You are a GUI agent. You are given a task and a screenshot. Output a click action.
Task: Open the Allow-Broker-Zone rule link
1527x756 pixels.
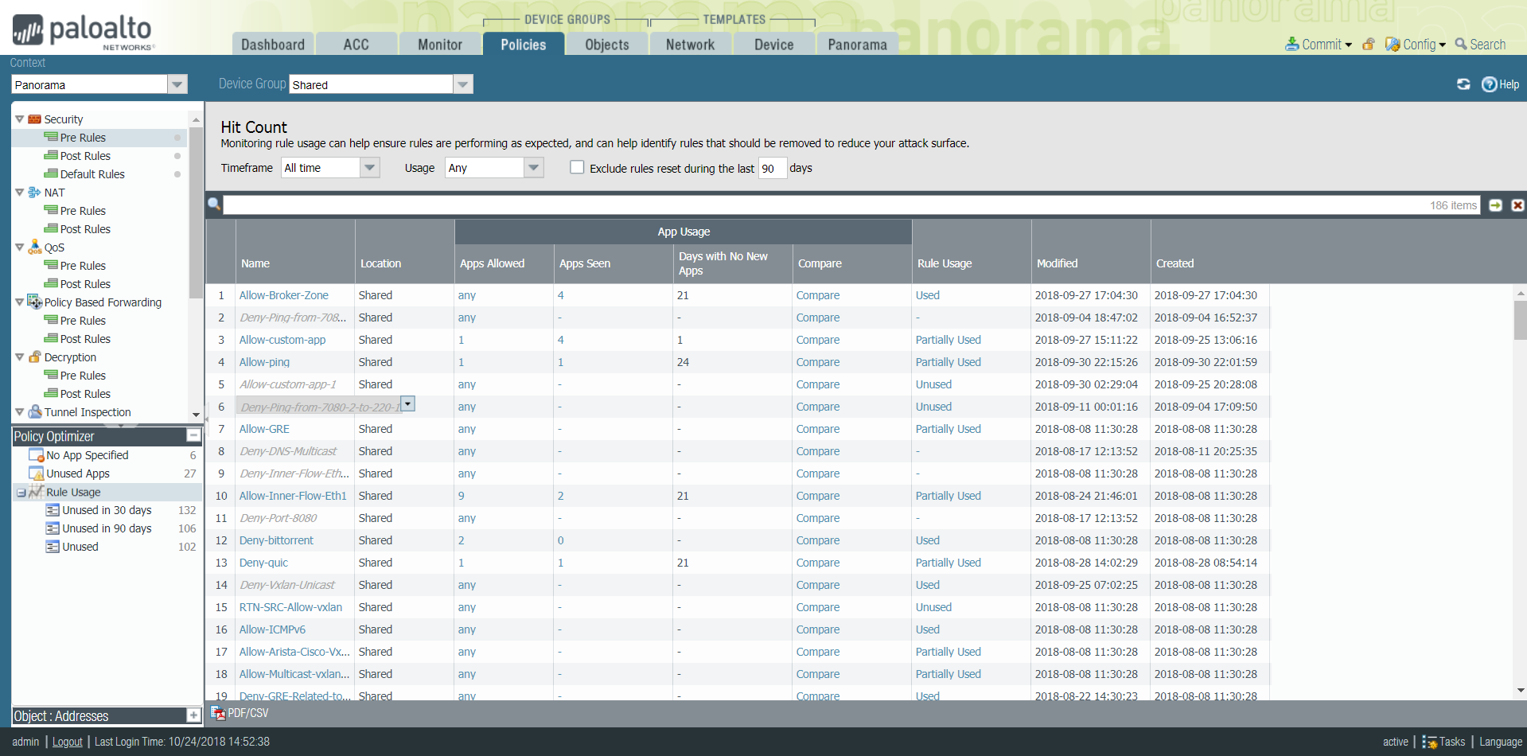tap(284, 295)
